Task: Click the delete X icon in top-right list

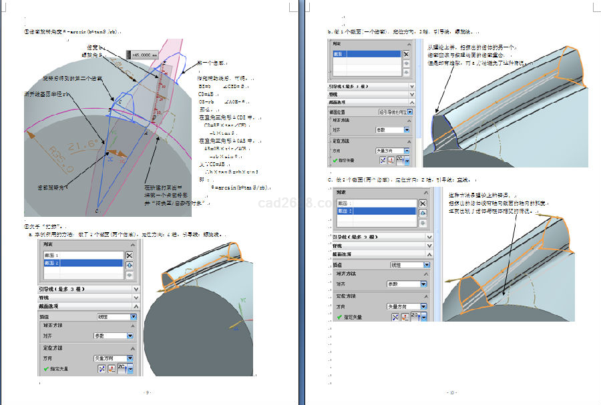Action: click(405, 53)
